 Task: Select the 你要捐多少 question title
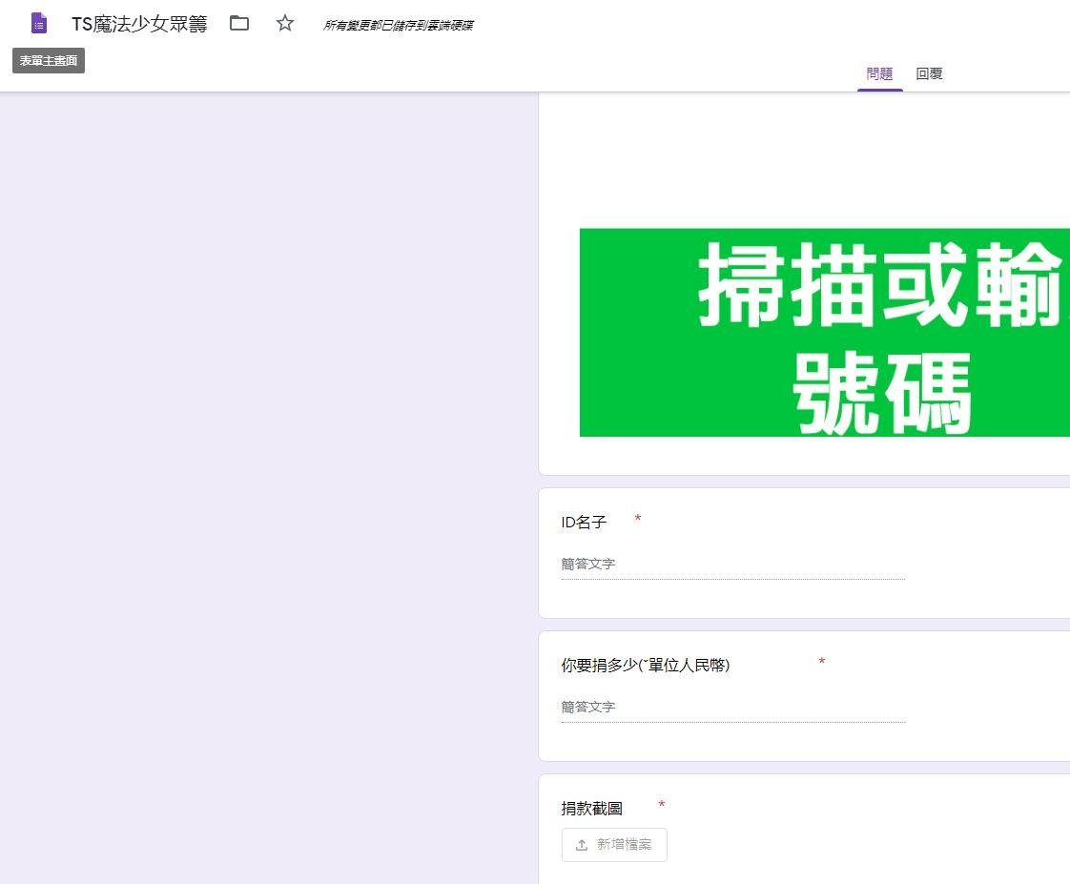point(645,666)
